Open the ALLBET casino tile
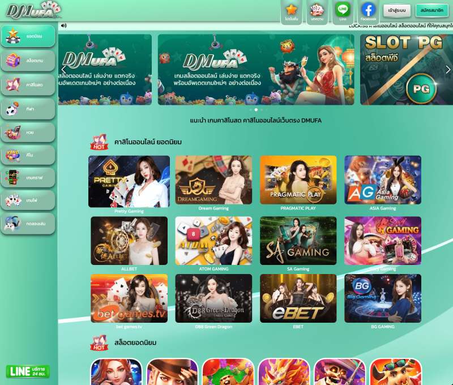 pos(129,241)
